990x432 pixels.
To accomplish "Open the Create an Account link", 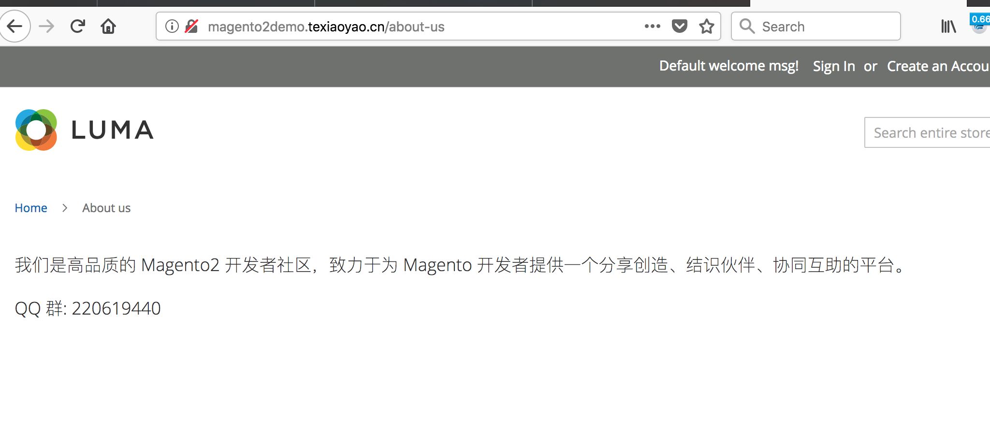I will (938, 66).
